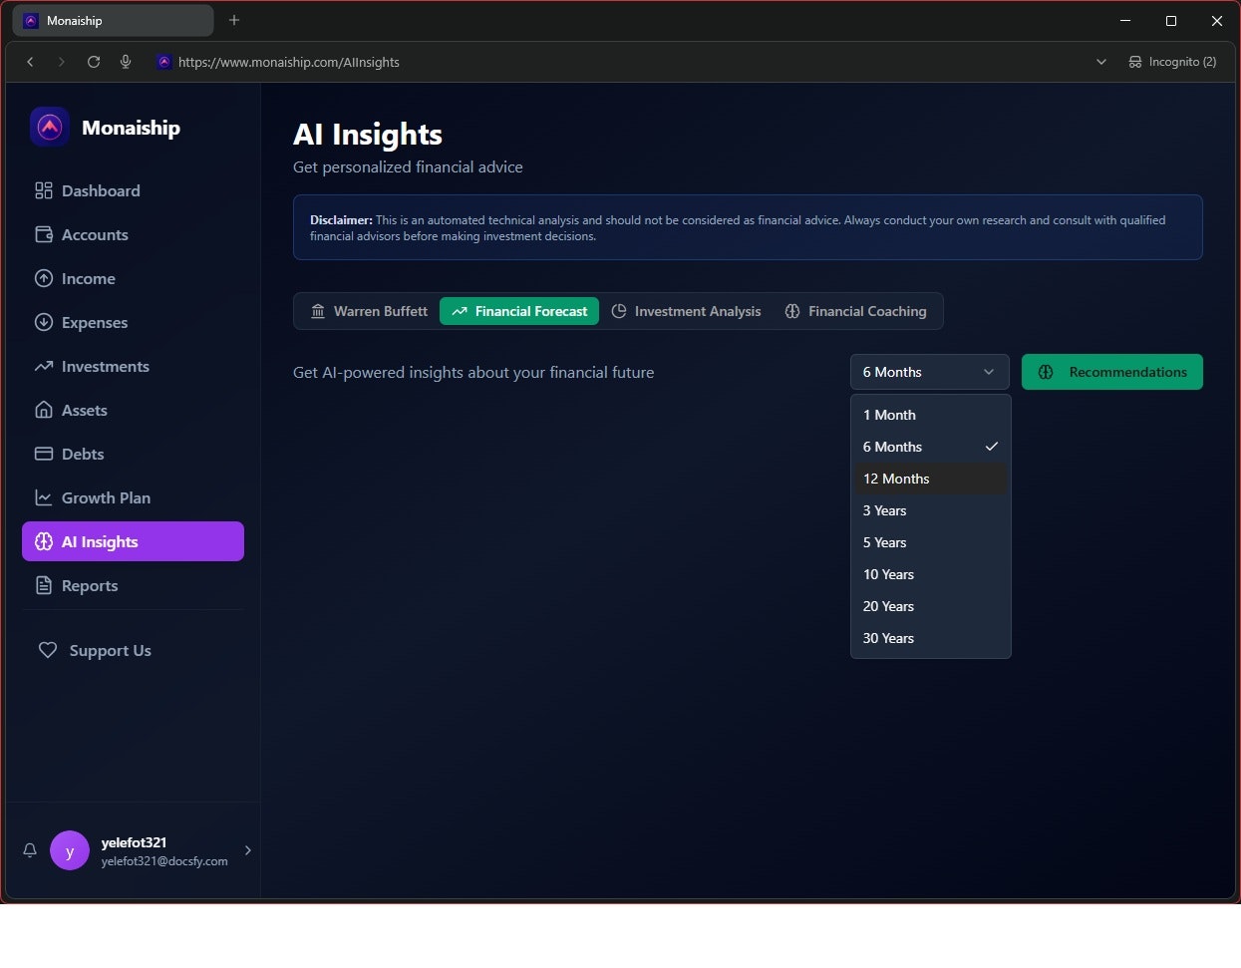The height and width of the screenshot is (968, 1241).
Task: Select the 30 Years timeframe option
Action: (x=888, y=638)
